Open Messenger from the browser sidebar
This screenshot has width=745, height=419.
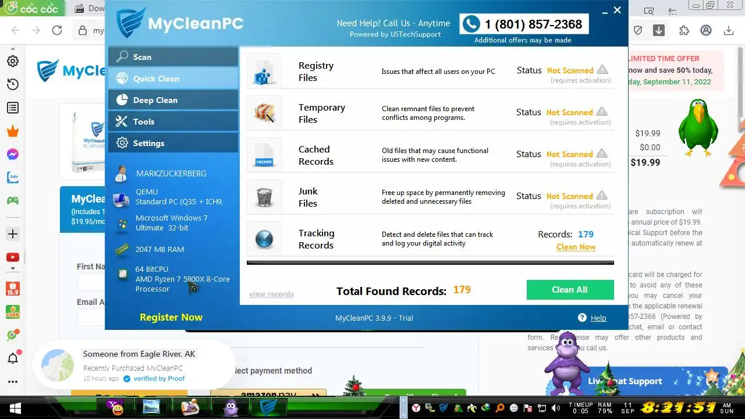(12, 154)
